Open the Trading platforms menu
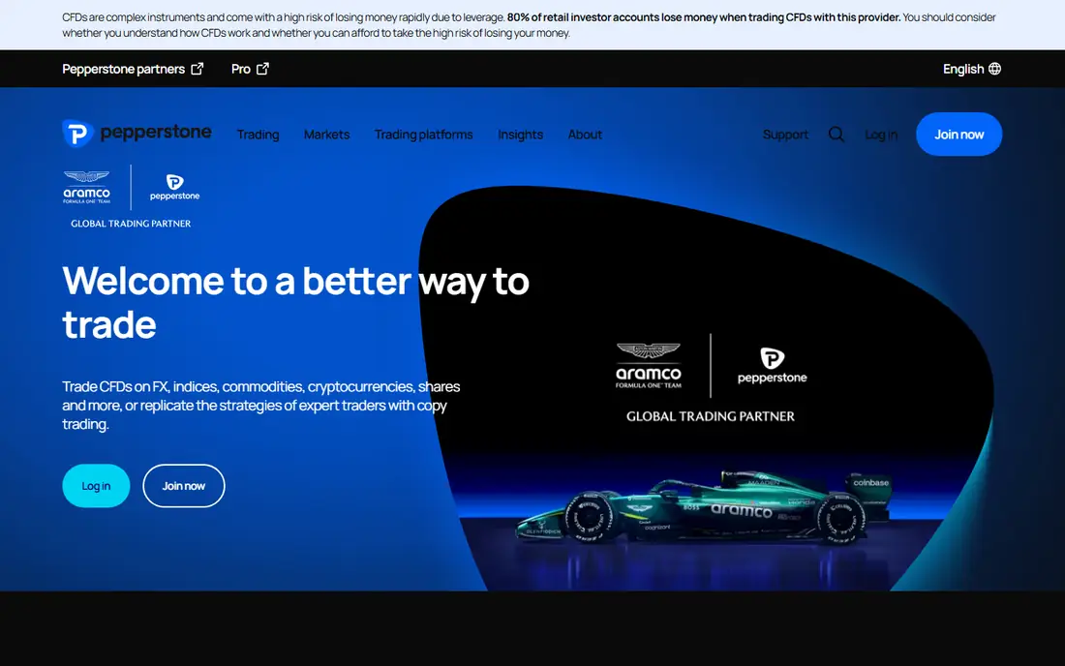Viewport: 1065px width, 666px height. (424, 135)
